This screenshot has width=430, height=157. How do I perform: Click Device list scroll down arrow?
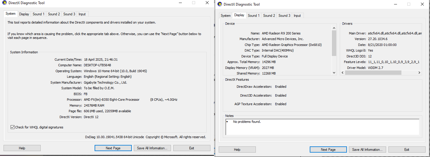tap(334, 72)
